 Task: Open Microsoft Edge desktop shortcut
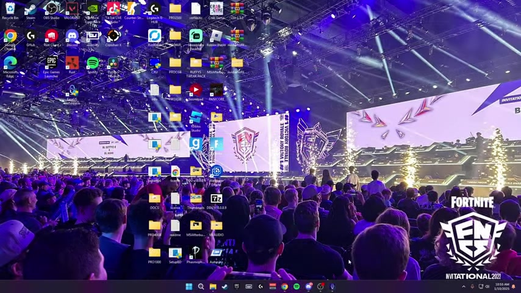(10, 63)
